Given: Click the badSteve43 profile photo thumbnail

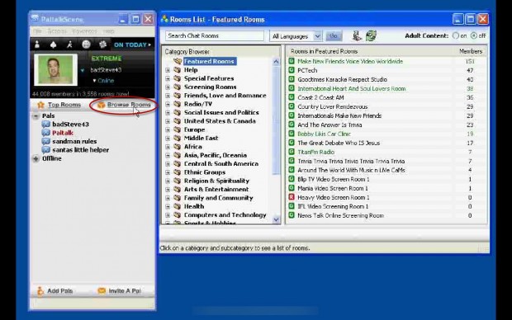Looking at the screenshot, I should pos(55,70).
